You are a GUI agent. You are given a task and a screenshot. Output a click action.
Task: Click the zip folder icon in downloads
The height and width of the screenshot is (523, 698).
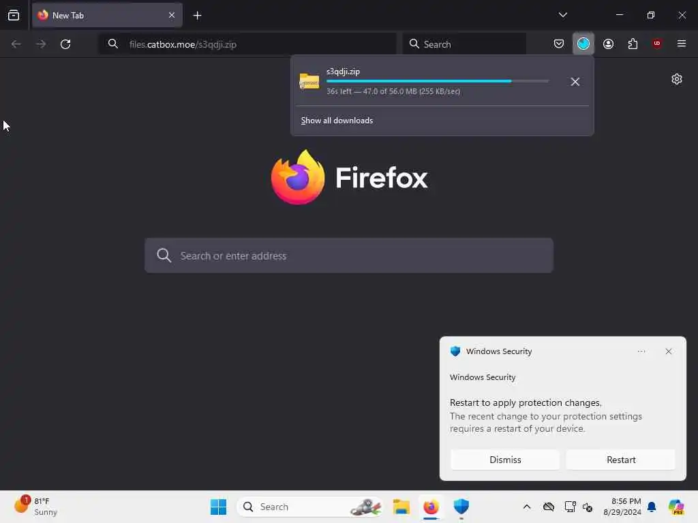point(309,82)
